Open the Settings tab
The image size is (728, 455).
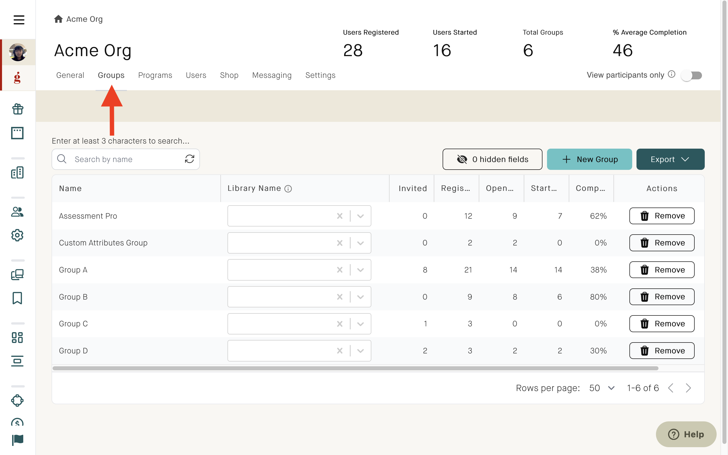pyautogui.click(x=320, y=75)
